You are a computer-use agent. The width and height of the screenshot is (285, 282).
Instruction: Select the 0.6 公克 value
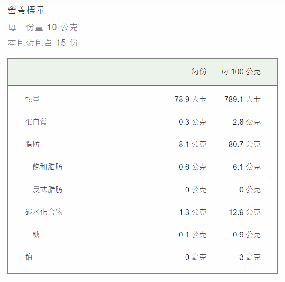coord(193,167)
